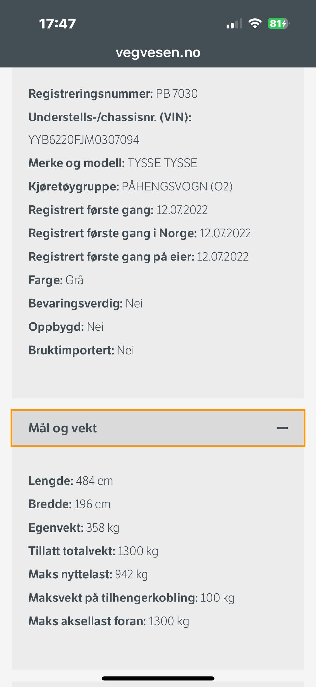This screenshot has height=687, width=316.
Task: Tap the registration number PB 7030
Action: 176,94
